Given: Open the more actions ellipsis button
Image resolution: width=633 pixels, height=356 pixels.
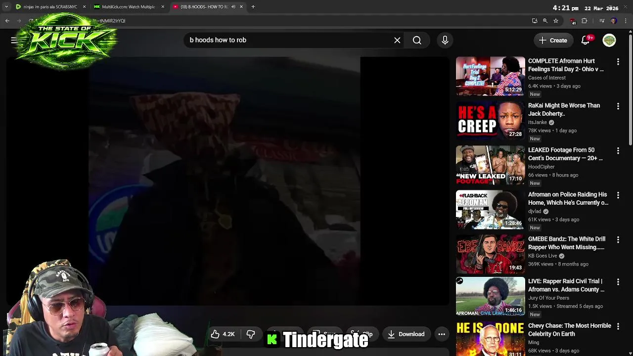Looking at the screenshot, I should [442, 334].
